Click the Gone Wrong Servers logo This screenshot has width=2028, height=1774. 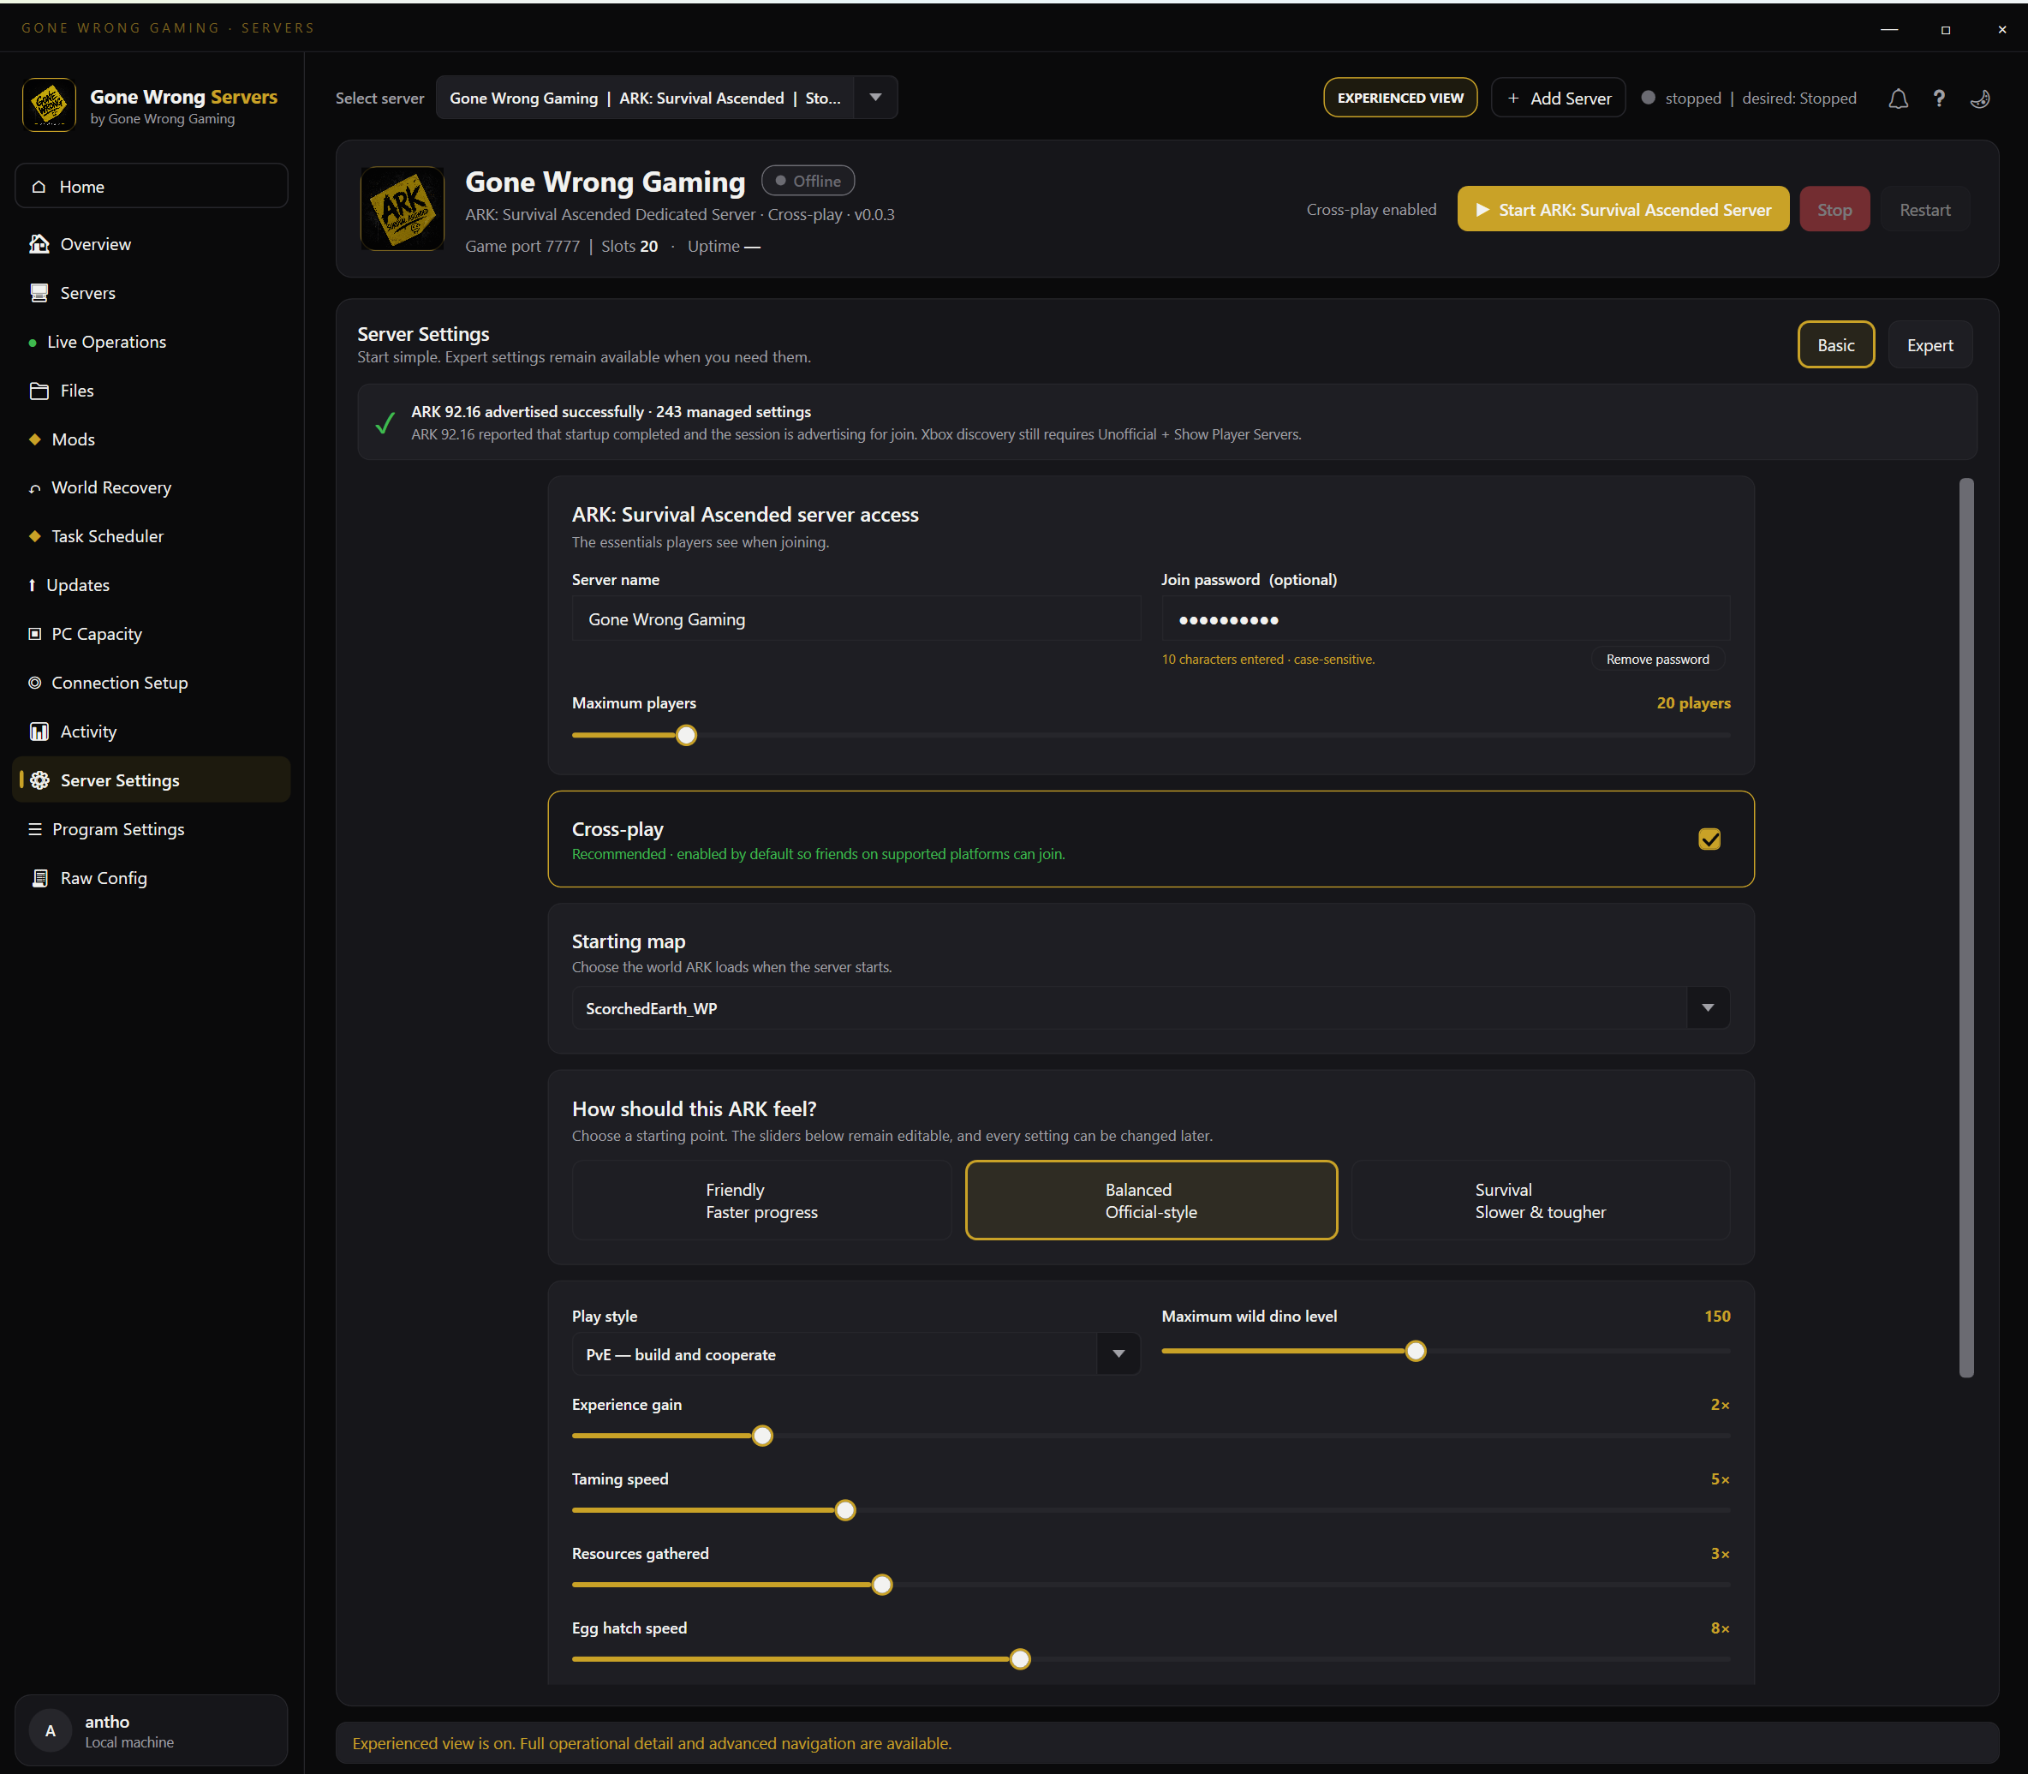tap(49, 105)
